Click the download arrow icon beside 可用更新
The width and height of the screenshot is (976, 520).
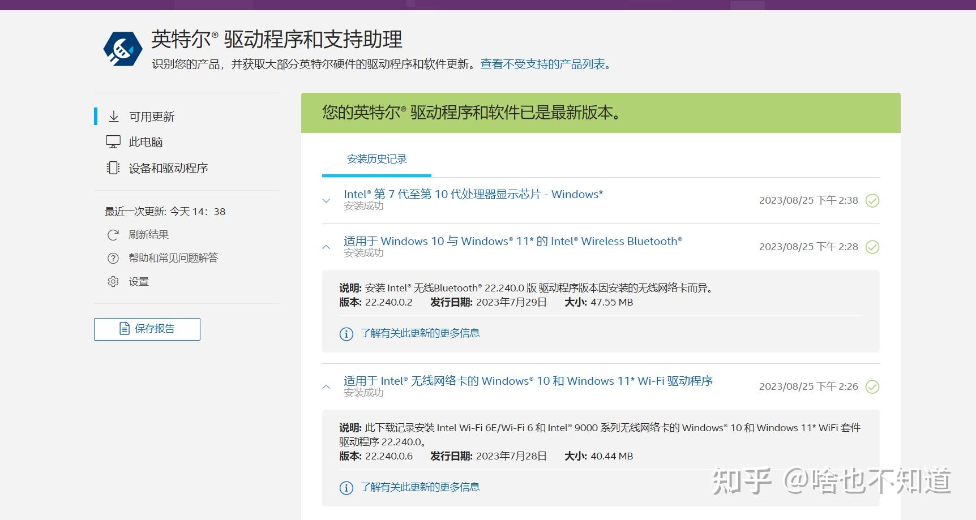pyautogui.click(x=114, y=117)
